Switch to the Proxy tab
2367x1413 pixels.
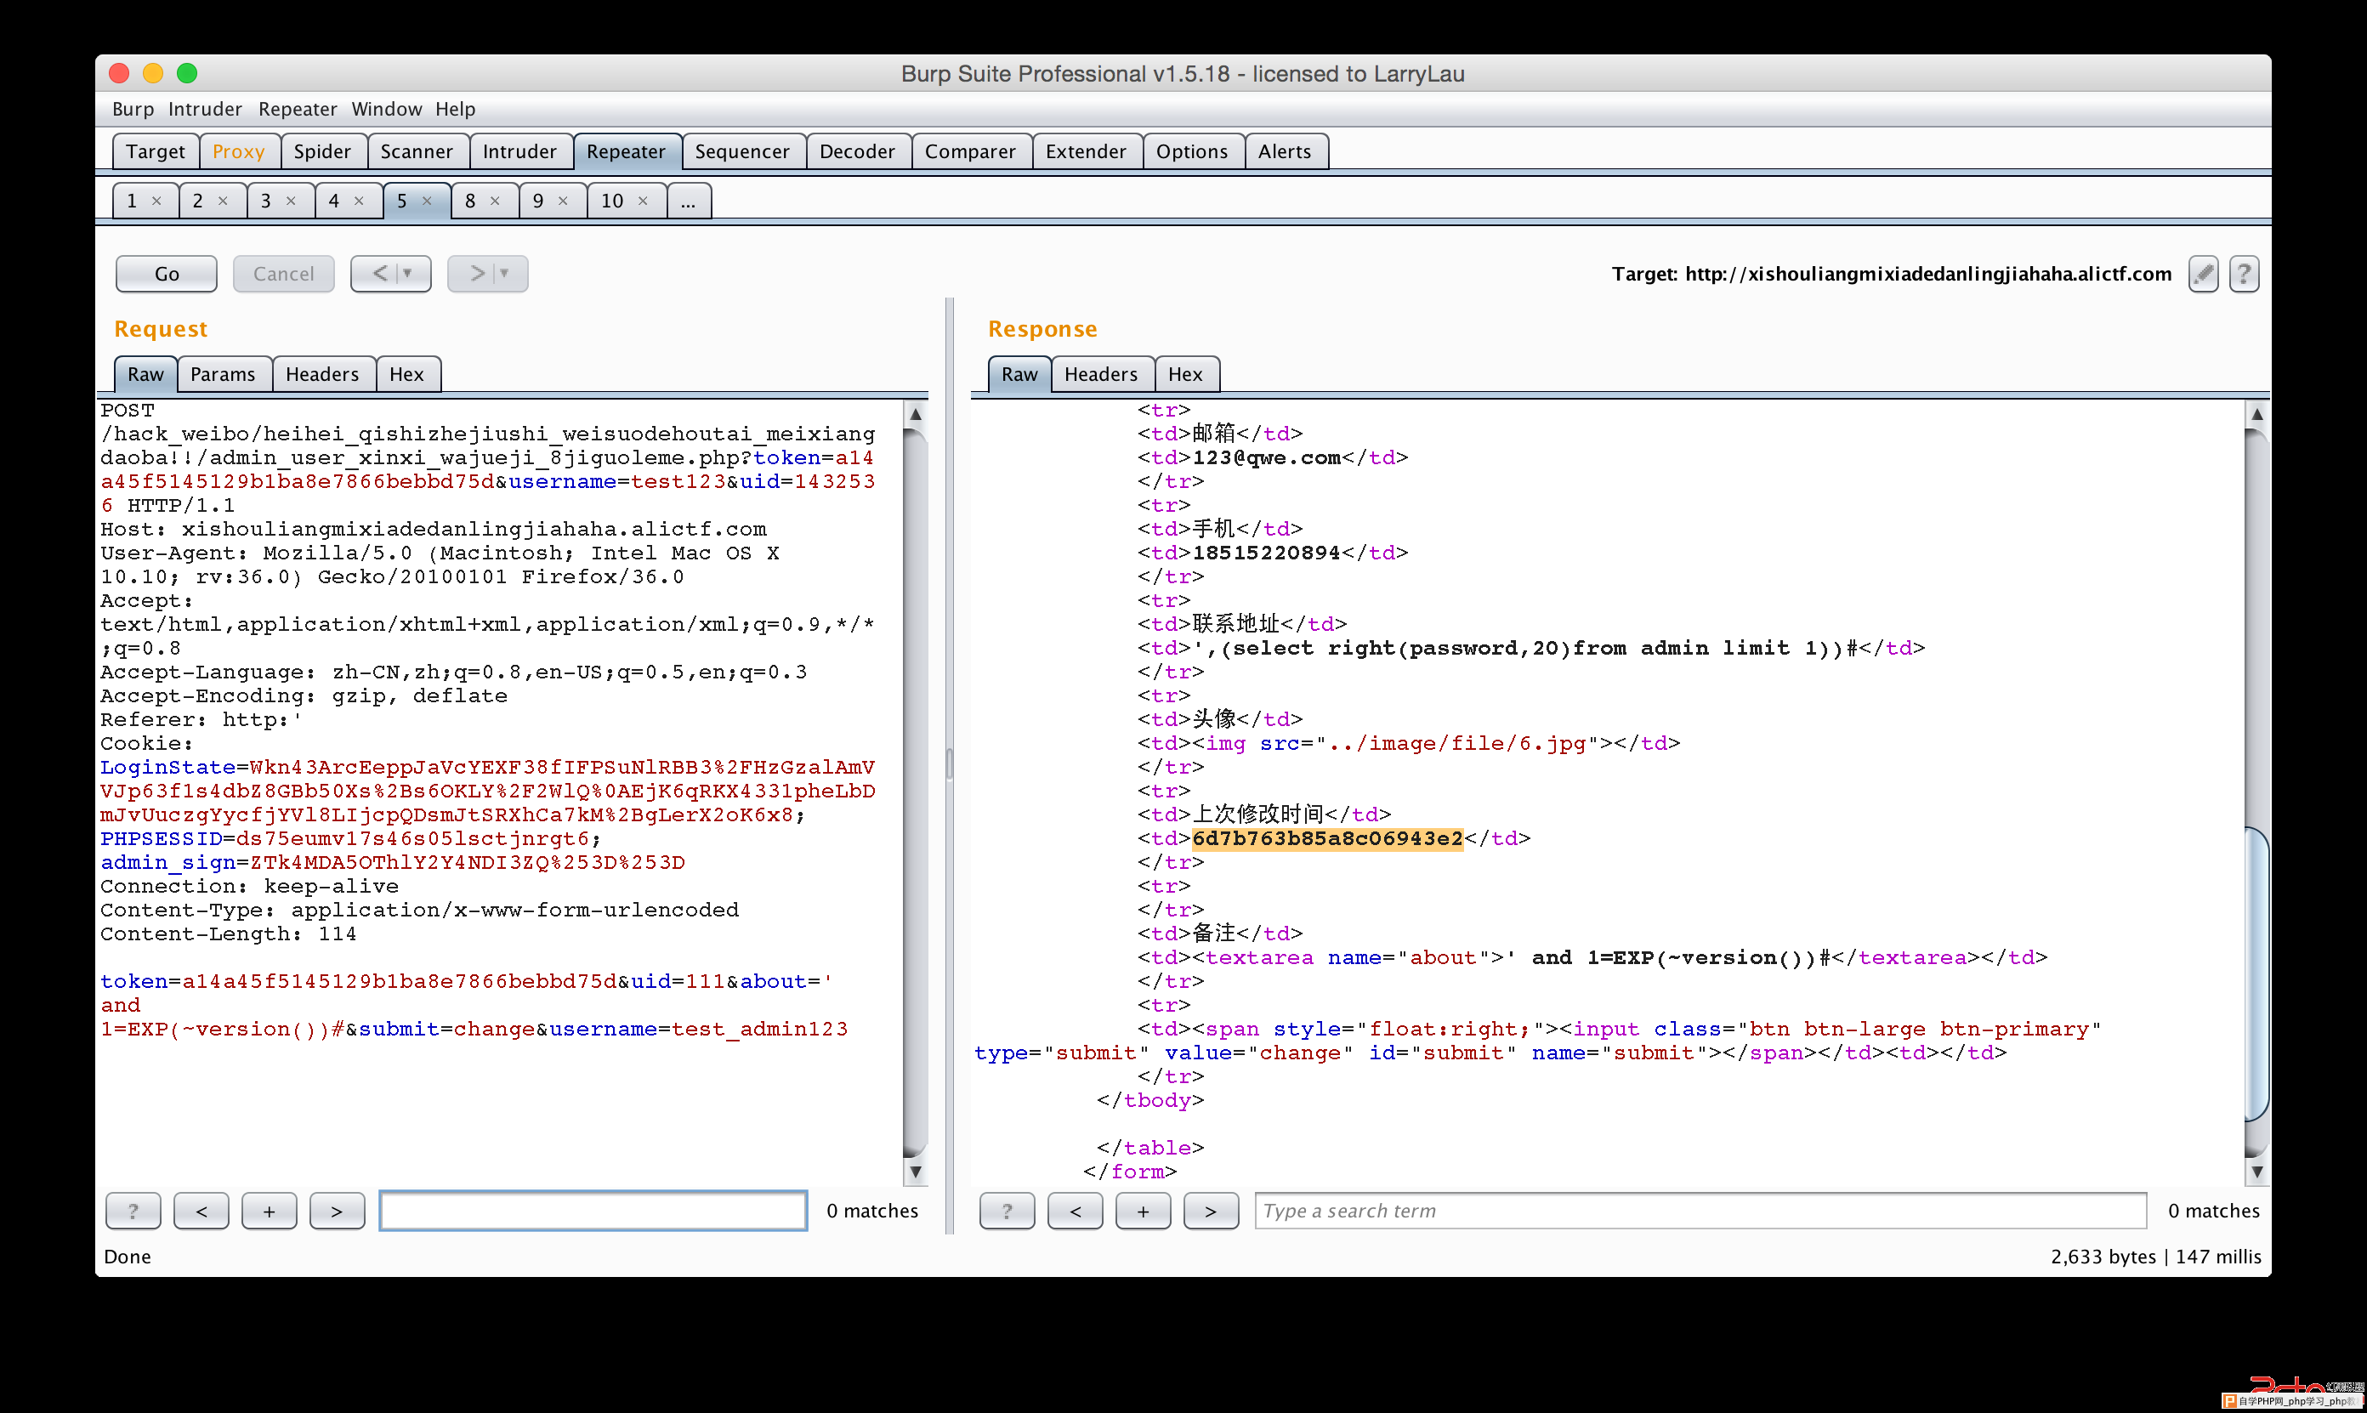239,151
